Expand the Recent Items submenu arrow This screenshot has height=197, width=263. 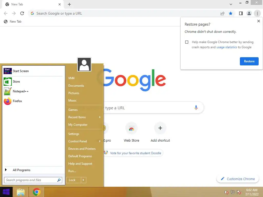pyautogui.click(x=100, y=117)
